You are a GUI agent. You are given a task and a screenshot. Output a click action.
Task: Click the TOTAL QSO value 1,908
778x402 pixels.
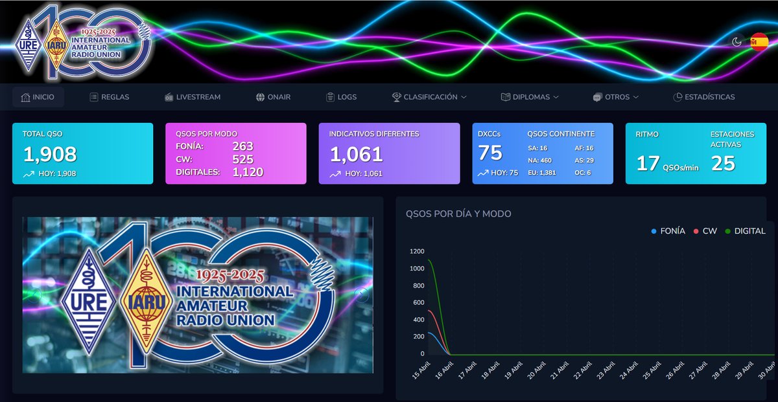[50, 154]
